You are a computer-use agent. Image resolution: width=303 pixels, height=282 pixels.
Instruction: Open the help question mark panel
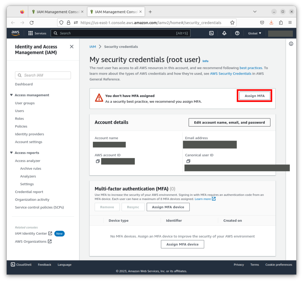[x=237, y=33]
